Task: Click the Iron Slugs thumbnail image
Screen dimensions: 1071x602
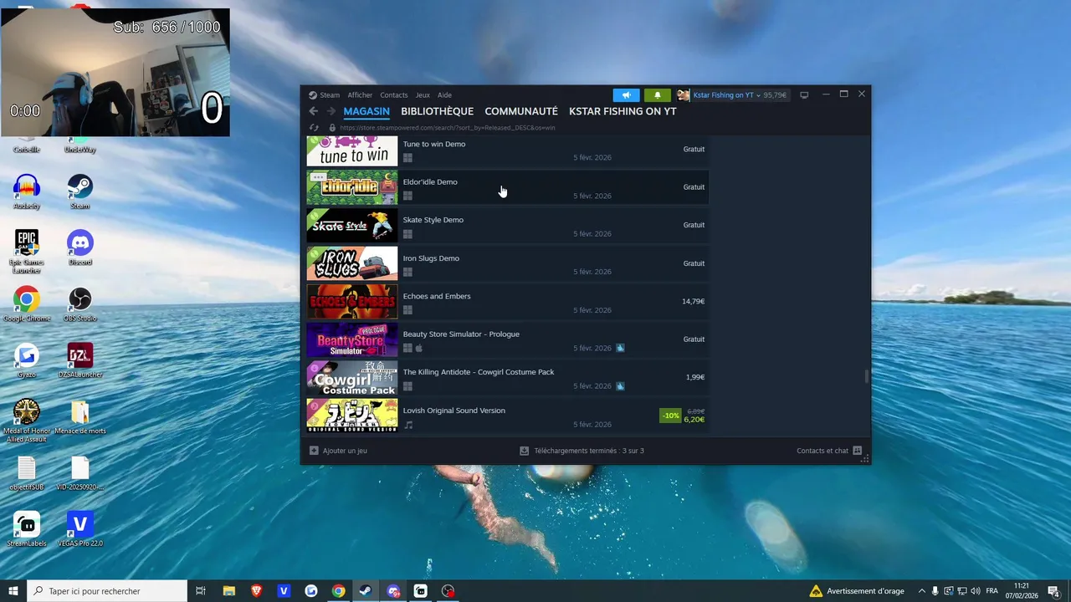Action: coord(352,264)
